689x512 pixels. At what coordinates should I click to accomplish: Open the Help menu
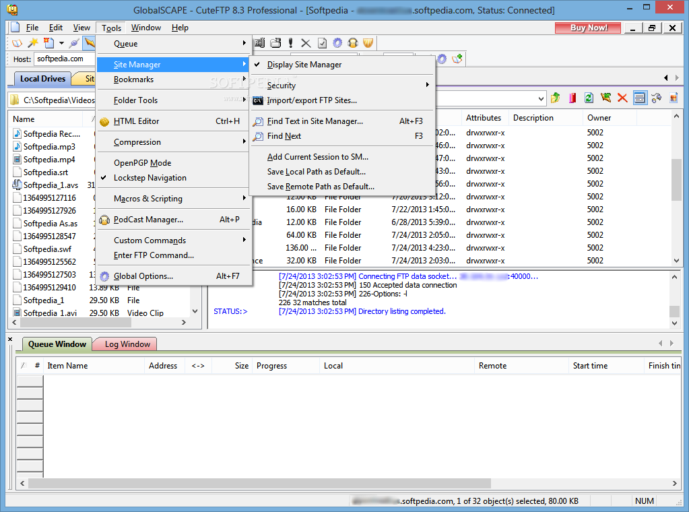tap(180, 28)
